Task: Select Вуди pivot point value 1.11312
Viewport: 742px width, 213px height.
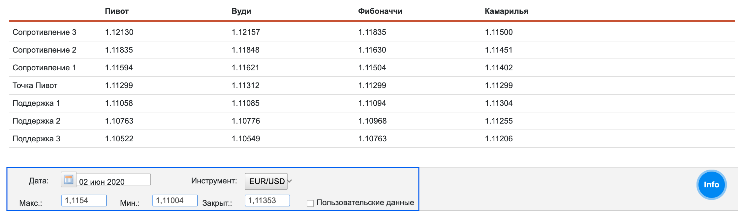Action: tap(246, 85)
